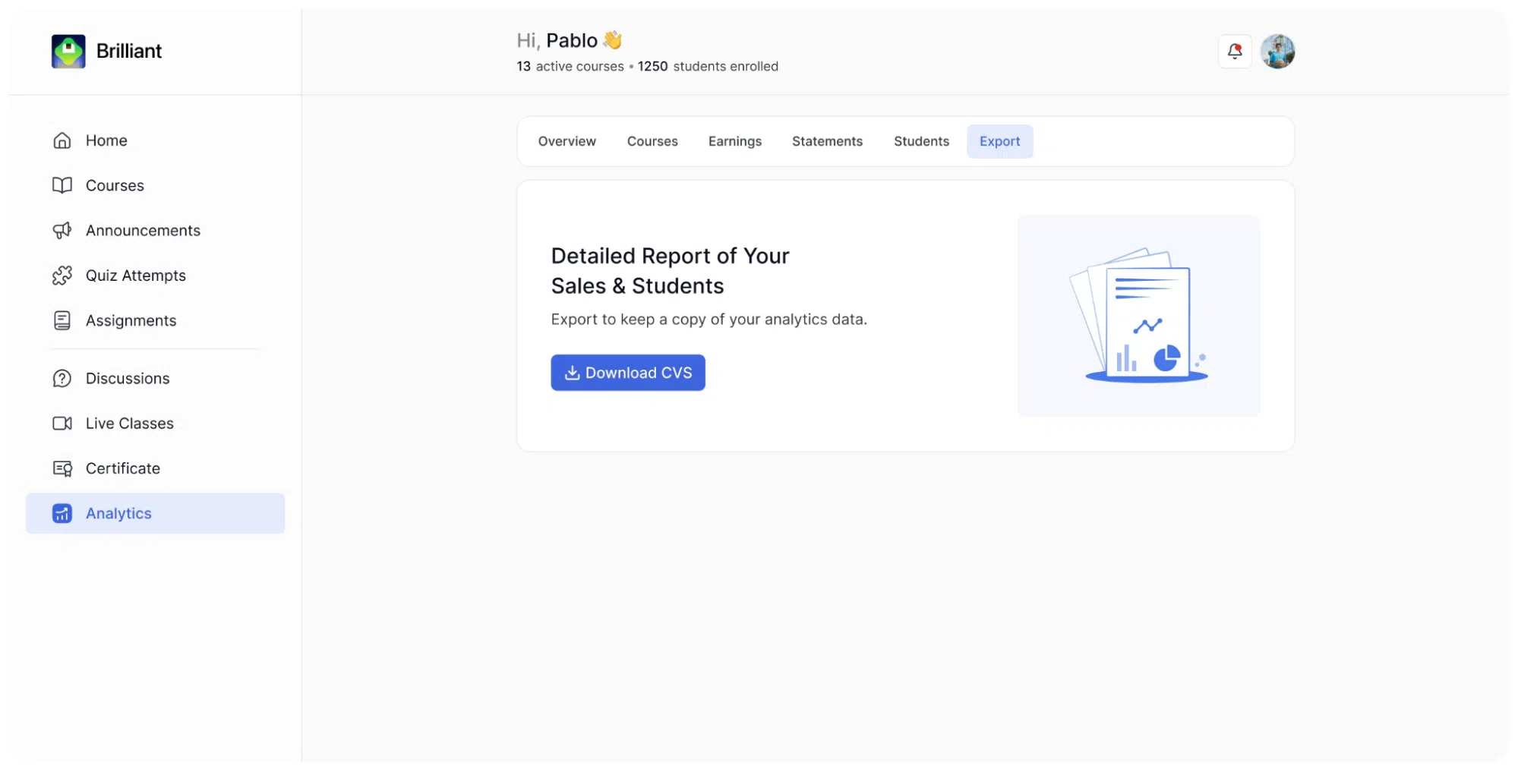1518x772 pixels.
Task: Click the report illustration image
Action: pyautogui.click(x=1138, y=316)
